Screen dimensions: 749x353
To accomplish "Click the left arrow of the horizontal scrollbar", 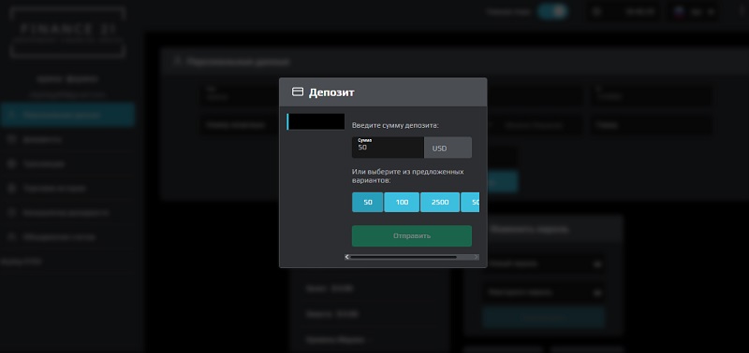I will coord(347,257).
